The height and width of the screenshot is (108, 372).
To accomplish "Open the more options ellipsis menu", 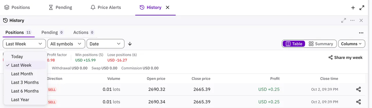I will (x=361, y=33).
